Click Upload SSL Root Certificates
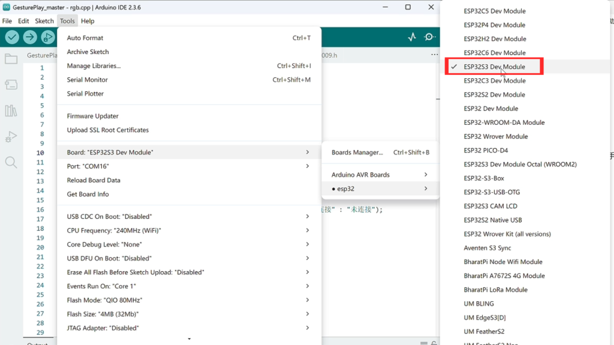 pos(189,130)
